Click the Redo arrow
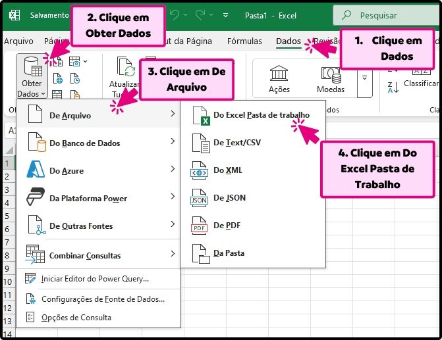 pyautogui.click(x=200, y=15)
